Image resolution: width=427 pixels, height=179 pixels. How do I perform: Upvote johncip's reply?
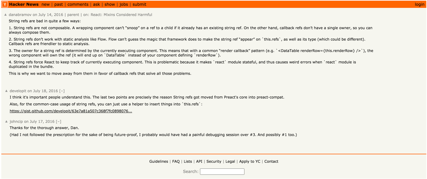(x=6, y=122)
